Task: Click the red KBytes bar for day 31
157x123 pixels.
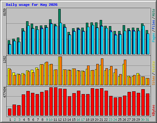Action: (x=147, y=105)
